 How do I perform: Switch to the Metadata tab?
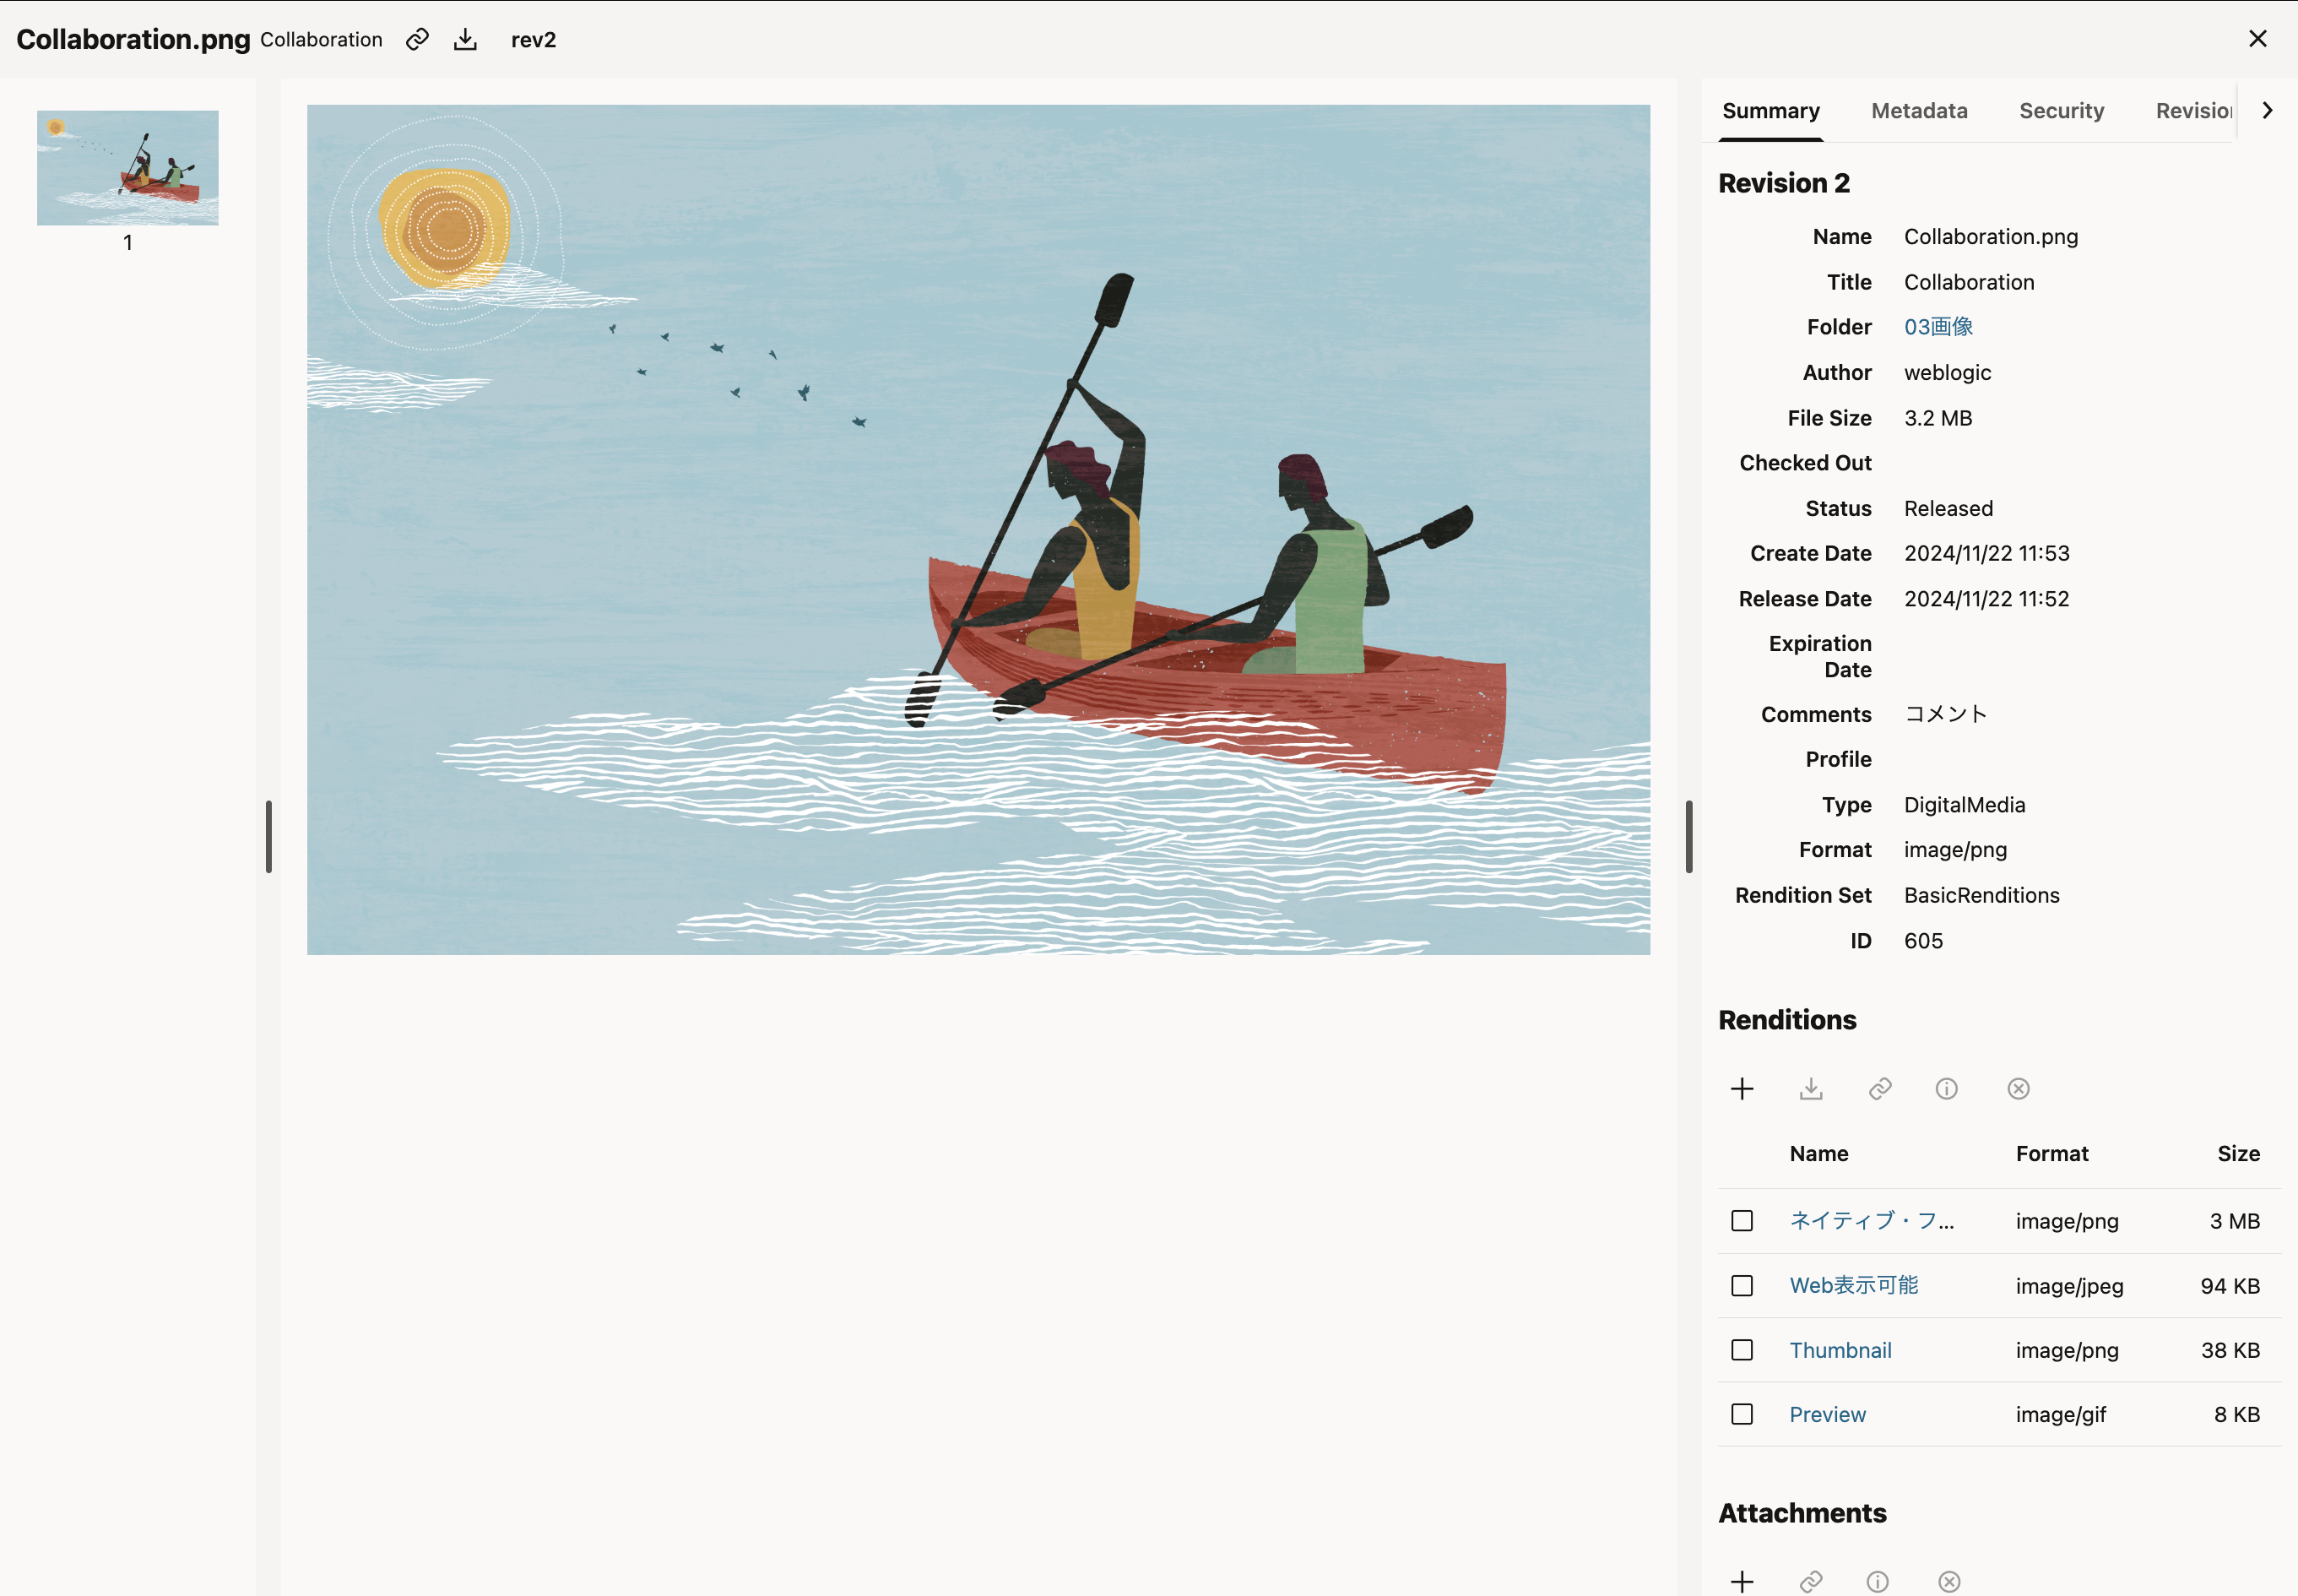1919,111
